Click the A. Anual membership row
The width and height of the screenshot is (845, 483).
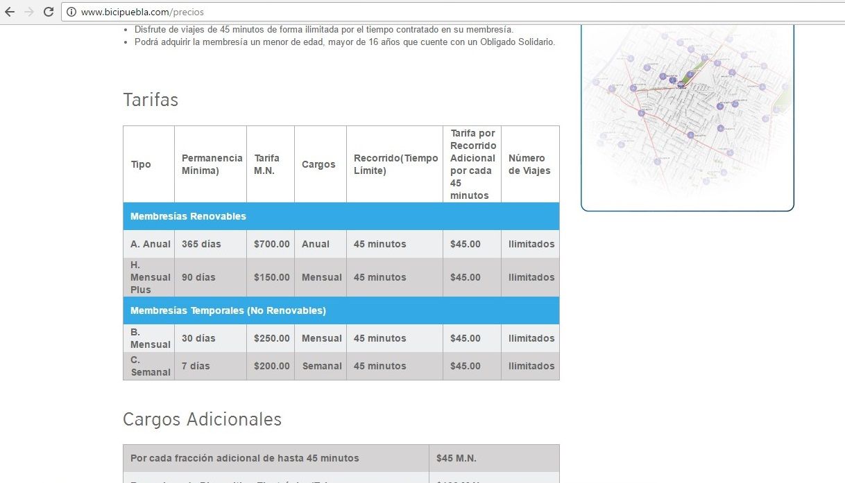pyautogui.click(x=341, y=244)
